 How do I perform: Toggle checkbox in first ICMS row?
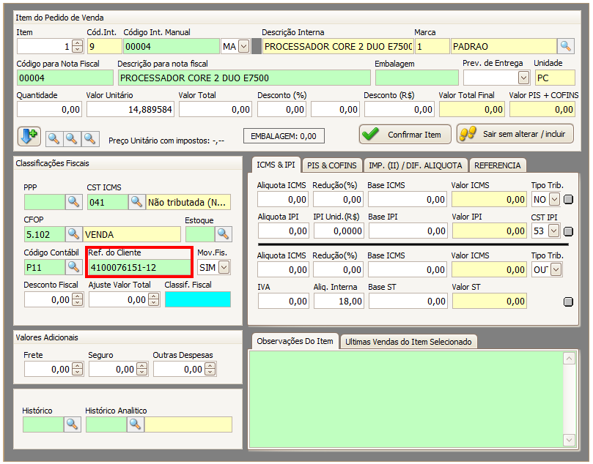(x=569, y=199)
